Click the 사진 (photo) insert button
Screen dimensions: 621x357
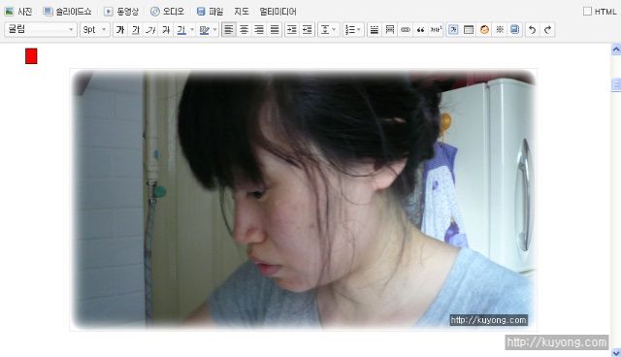coord(18,12)
